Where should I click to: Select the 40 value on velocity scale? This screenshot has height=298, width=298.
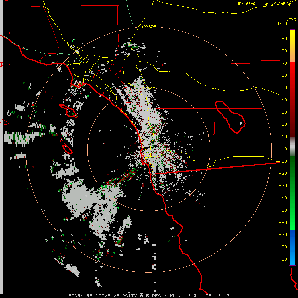284,100
